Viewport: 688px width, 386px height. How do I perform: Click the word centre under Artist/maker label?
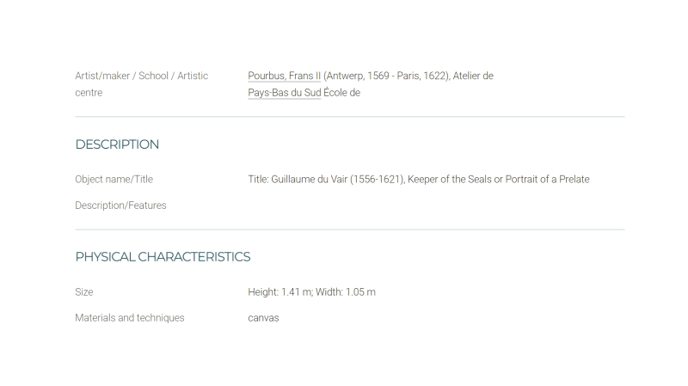pos(89,93)
